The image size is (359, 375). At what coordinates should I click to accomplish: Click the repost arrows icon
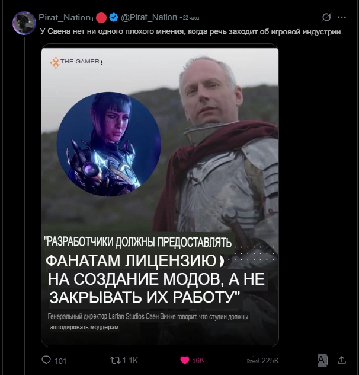[x=116, y=360]
